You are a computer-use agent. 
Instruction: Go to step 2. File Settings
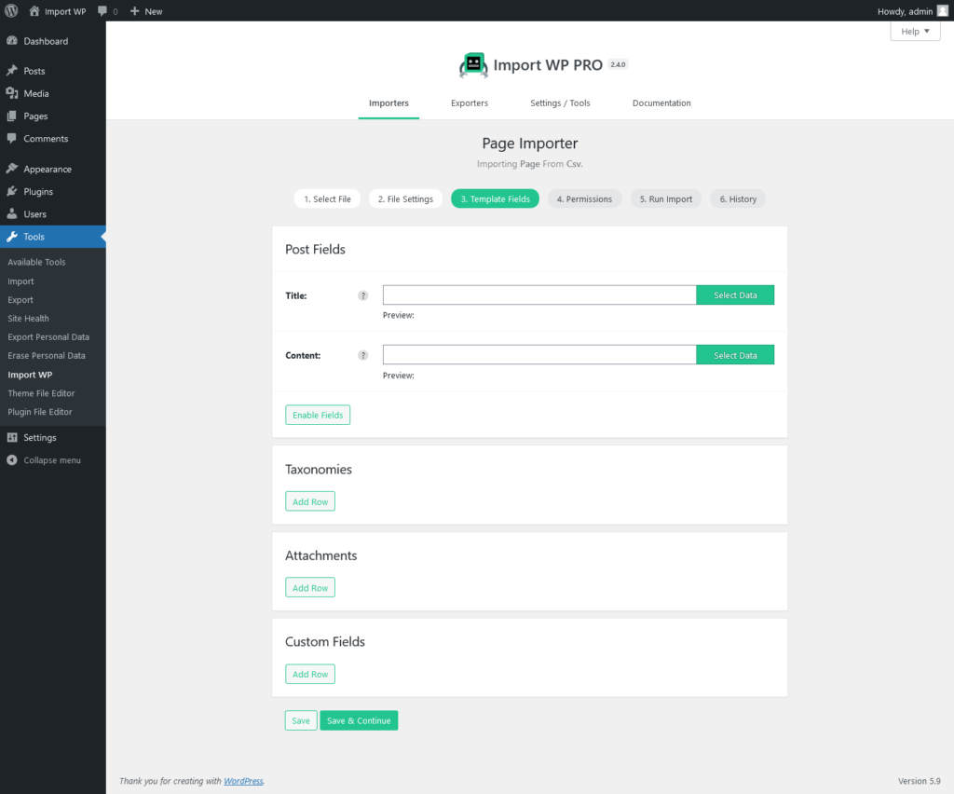406,198
